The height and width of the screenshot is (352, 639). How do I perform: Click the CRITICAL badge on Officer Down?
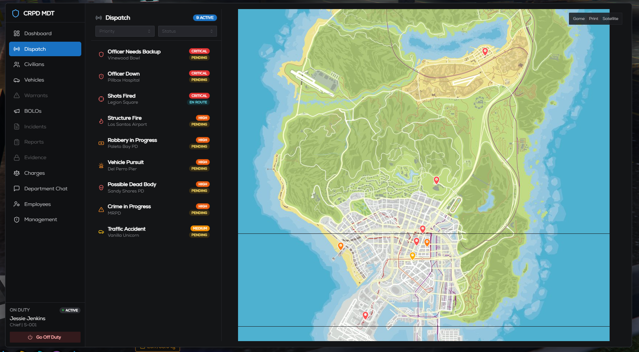pyautogui.click(x=199, y=73)
